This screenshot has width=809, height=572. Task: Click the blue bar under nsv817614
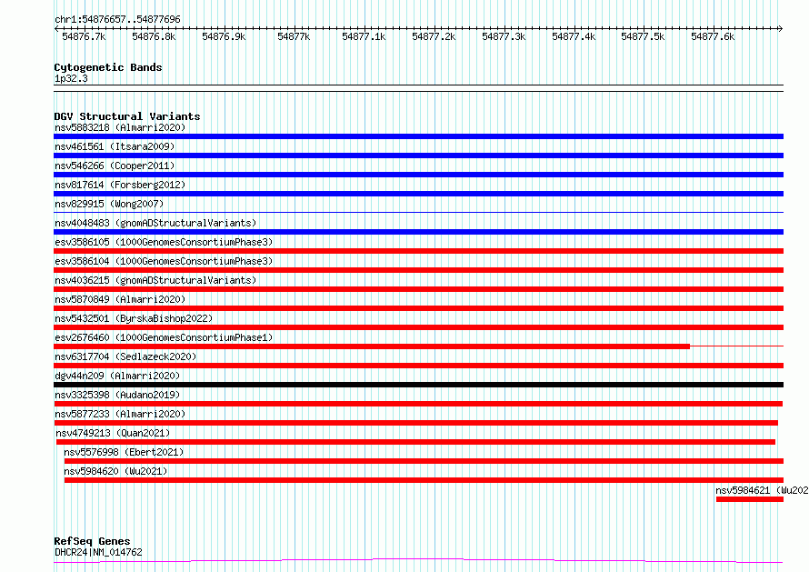(x=418, y=194)
